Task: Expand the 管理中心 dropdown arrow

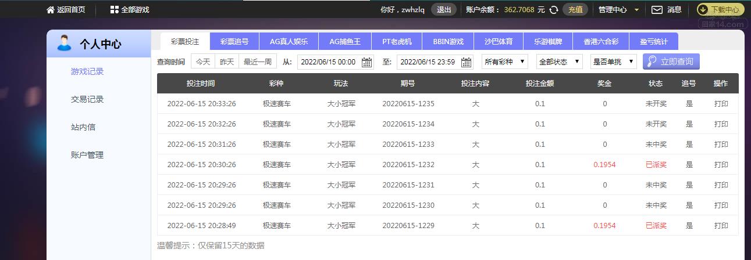Action: tap(636, 10)
